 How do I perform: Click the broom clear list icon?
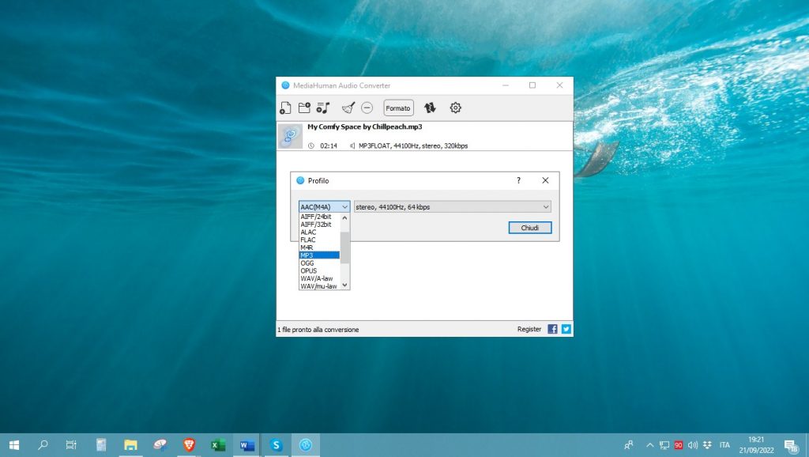click(348, 108)
